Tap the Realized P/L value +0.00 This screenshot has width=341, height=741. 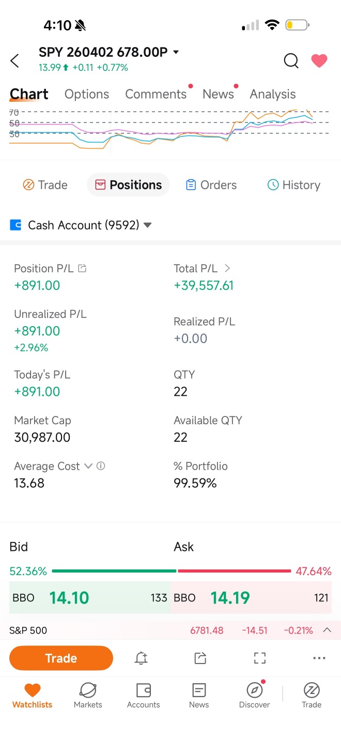(x=190, y=338)
